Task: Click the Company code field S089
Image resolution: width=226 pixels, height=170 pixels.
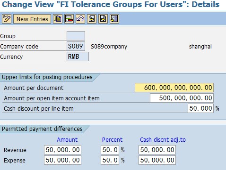Action: click(76, 46)
